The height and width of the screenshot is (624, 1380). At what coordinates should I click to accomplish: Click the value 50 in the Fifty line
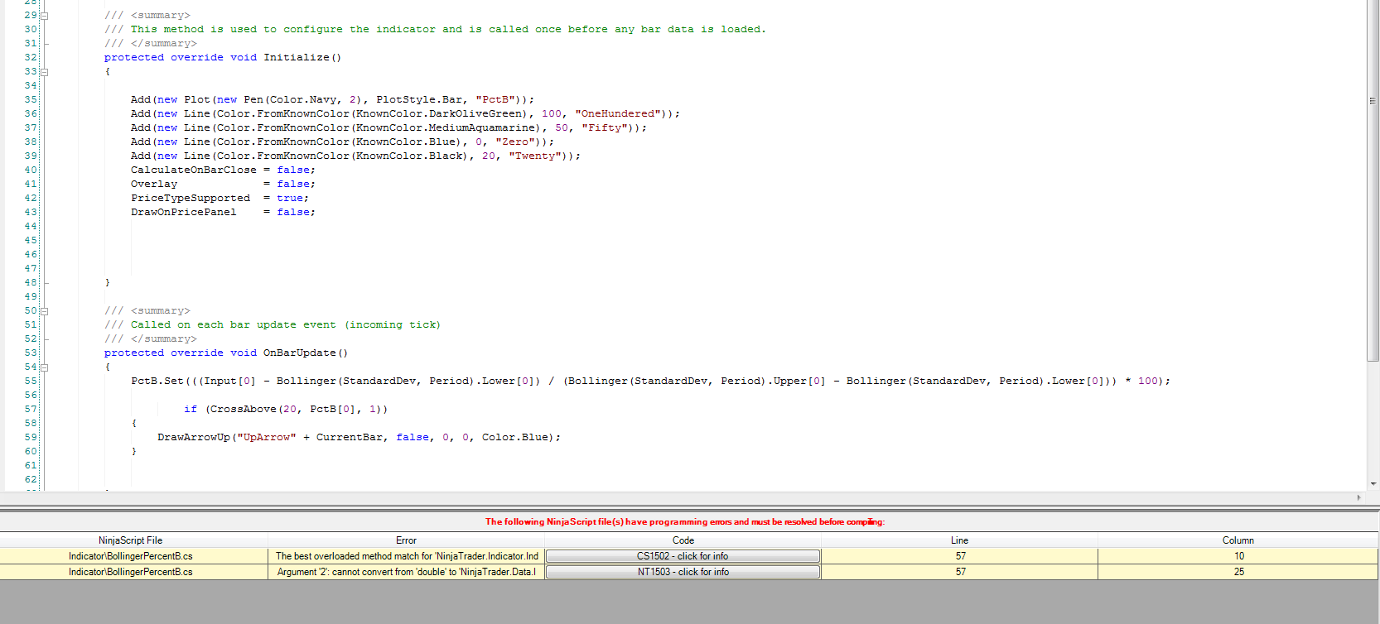(562, 127)
